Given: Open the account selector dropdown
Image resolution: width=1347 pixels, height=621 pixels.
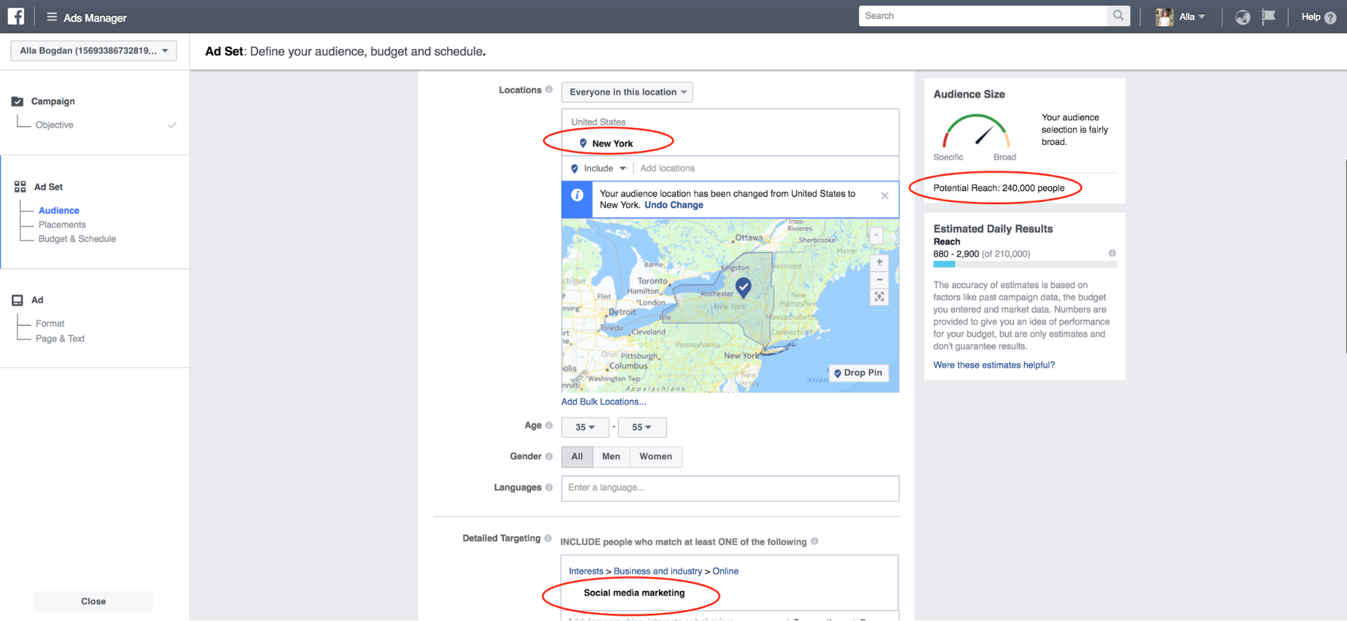Looking at the screenshot, I should (94, 51).
